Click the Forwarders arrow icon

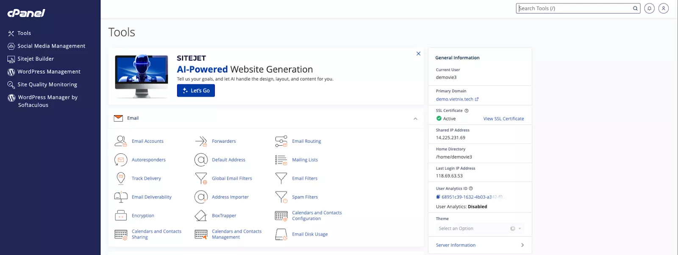point(201,141)
